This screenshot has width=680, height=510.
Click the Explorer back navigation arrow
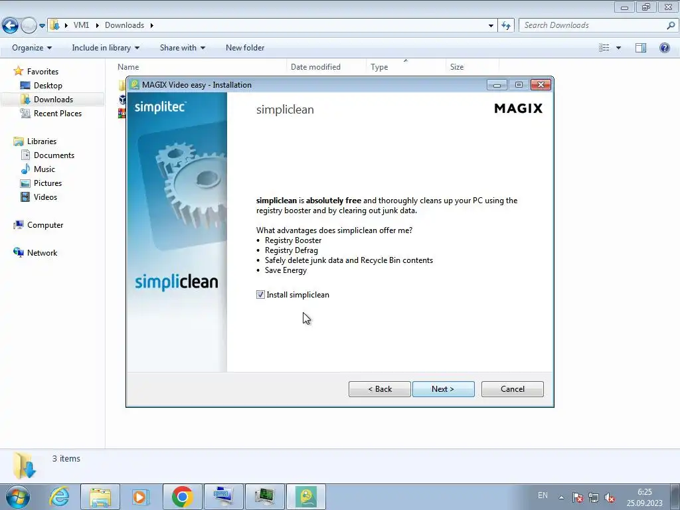(x=11, y=26)
